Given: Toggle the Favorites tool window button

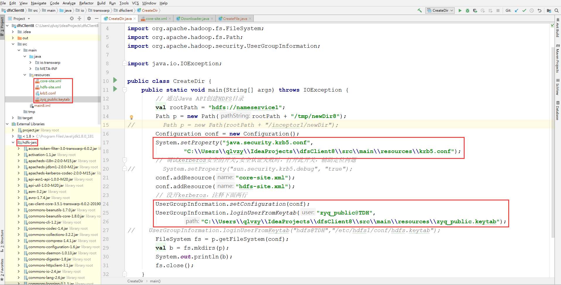Looking at the screenshot, I should (x=2, y=269).
